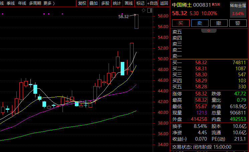
Task: Activate the 画线 drawing tool
Action: [129, 3]
